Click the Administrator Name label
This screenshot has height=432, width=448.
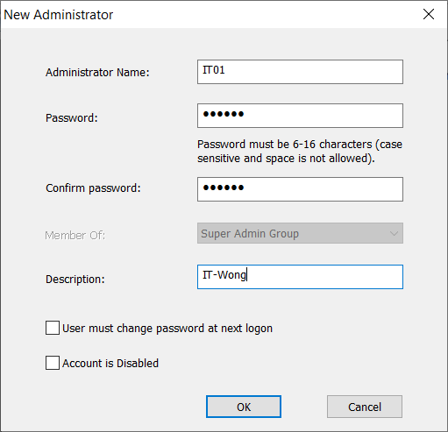click(97, 73)
